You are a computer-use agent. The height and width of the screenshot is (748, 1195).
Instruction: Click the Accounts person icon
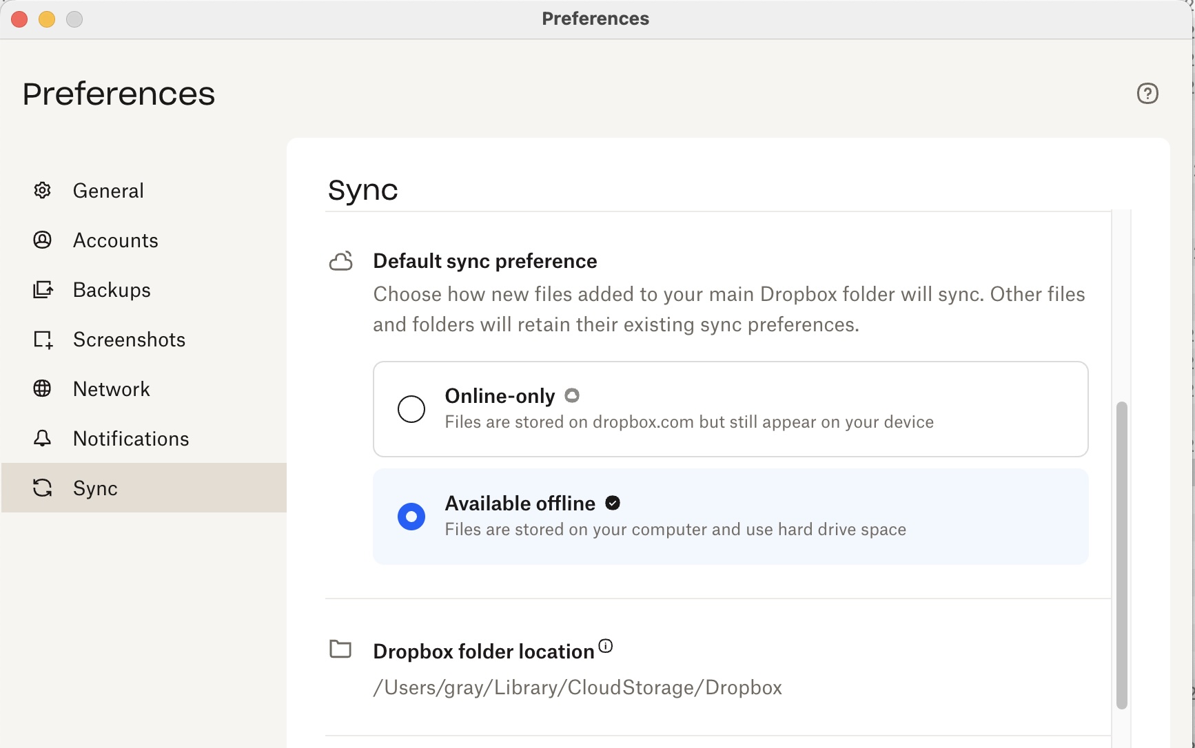[x=43, y=240]
